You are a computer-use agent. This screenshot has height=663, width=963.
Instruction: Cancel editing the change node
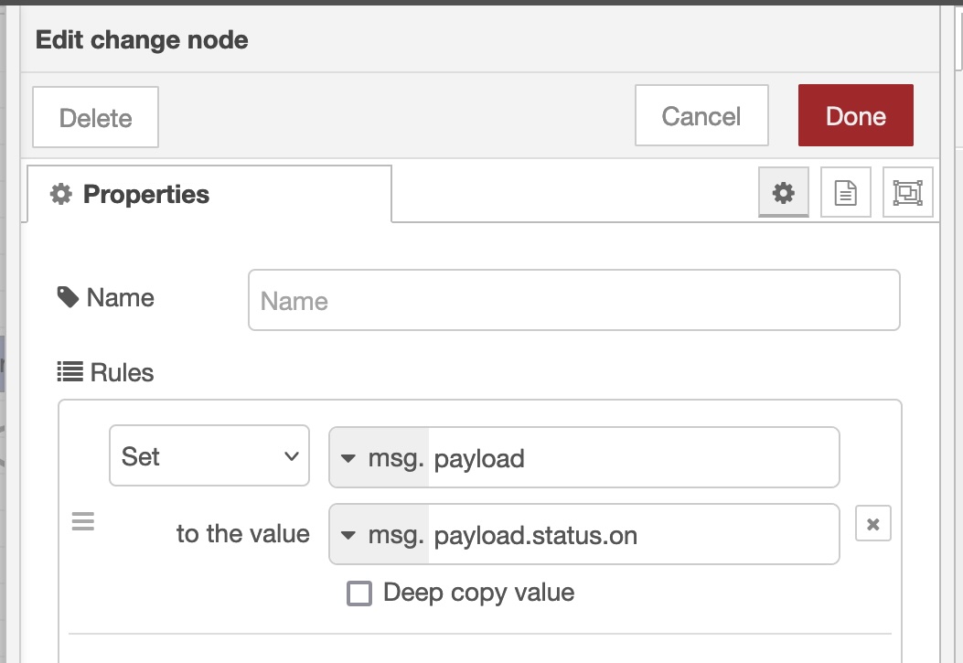pos(701,115)
